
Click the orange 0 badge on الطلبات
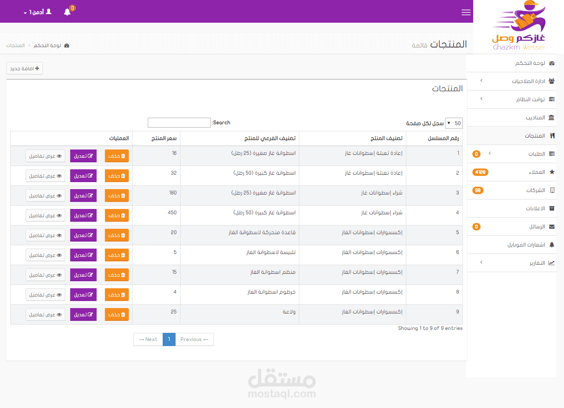476,154
